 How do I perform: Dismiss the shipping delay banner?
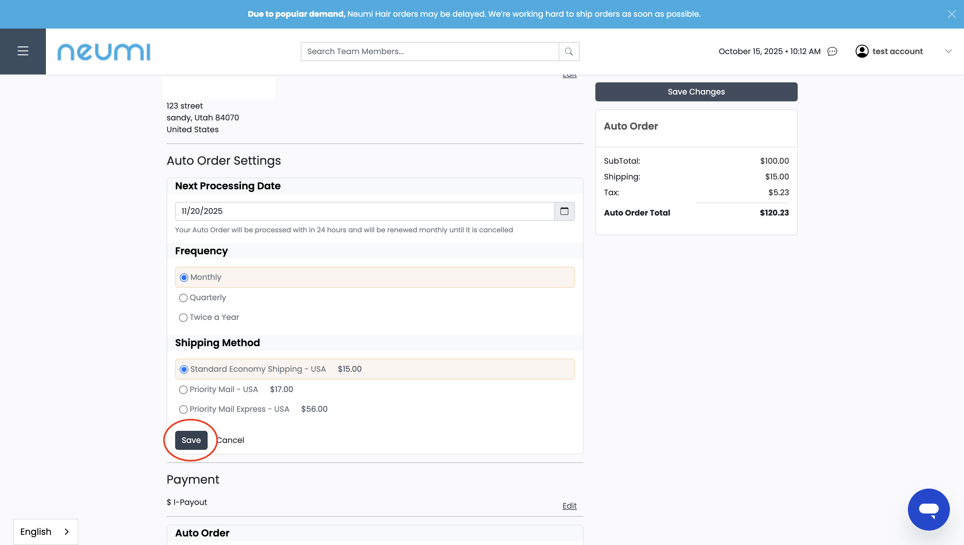pos(951,14)
